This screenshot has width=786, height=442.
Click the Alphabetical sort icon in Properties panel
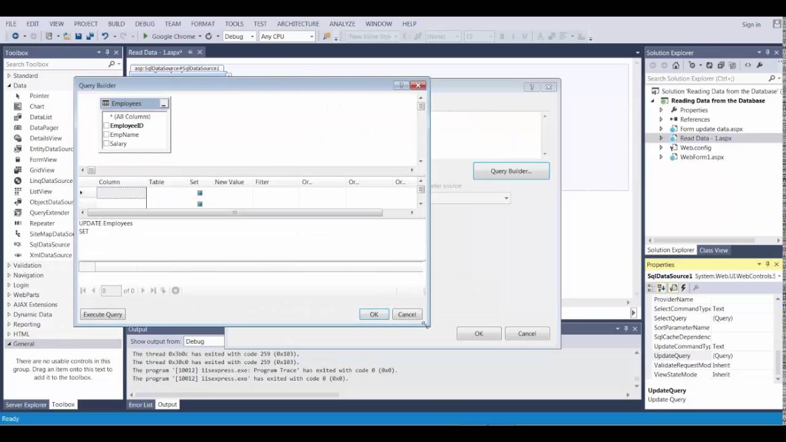(x=662, y=287)
